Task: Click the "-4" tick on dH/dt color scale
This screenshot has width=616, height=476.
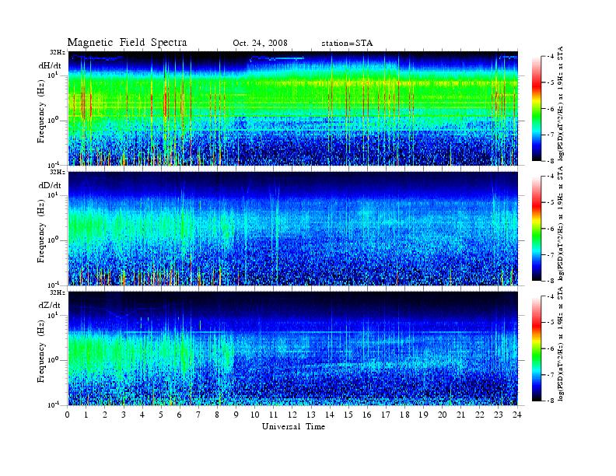Action: [551, 57]
